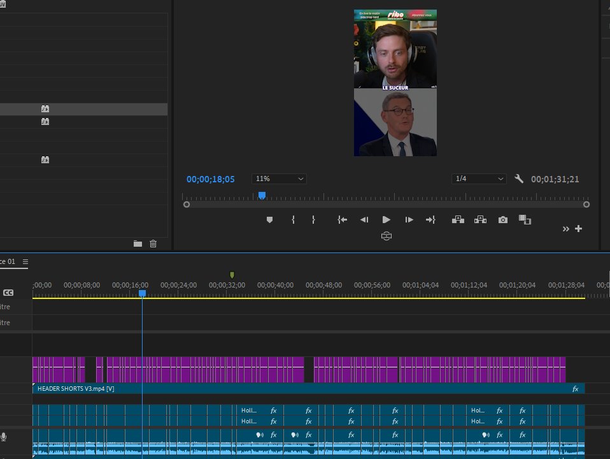Export a frame with the camera icon
This screenshot has height=459, width=610.
click(x=502, y=220)
